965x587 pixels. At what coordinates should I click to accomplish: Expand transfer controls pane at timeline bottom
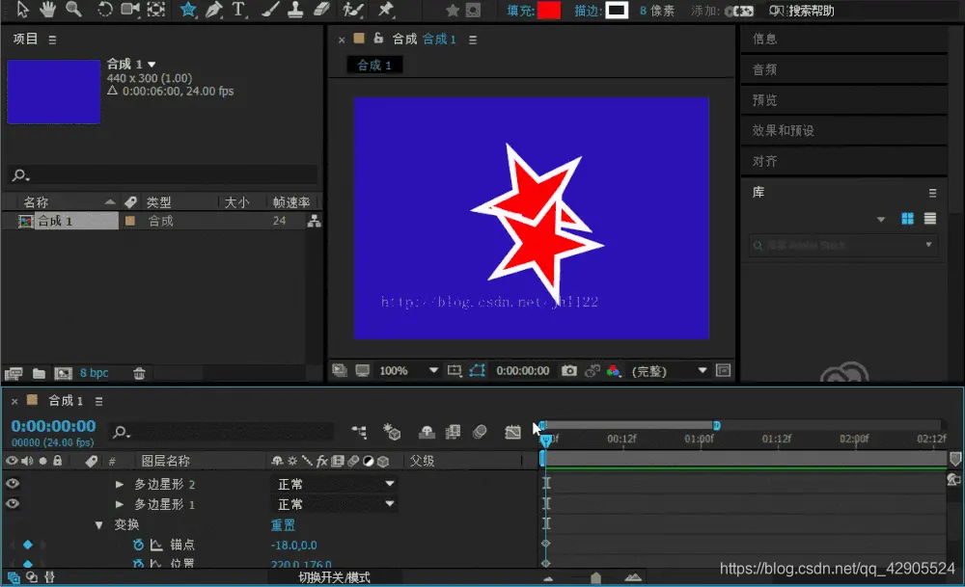tap(32, 577)
